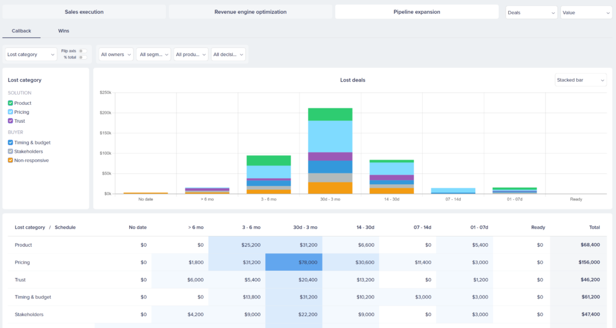Uncheck the Trust checkbox in legend
This screenshot has width=616, height=328.
click(11, 121)
